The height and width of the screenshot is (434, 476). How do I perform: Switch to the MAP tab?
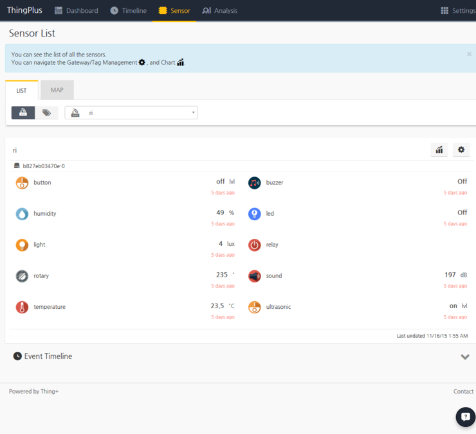click(57, 90)
